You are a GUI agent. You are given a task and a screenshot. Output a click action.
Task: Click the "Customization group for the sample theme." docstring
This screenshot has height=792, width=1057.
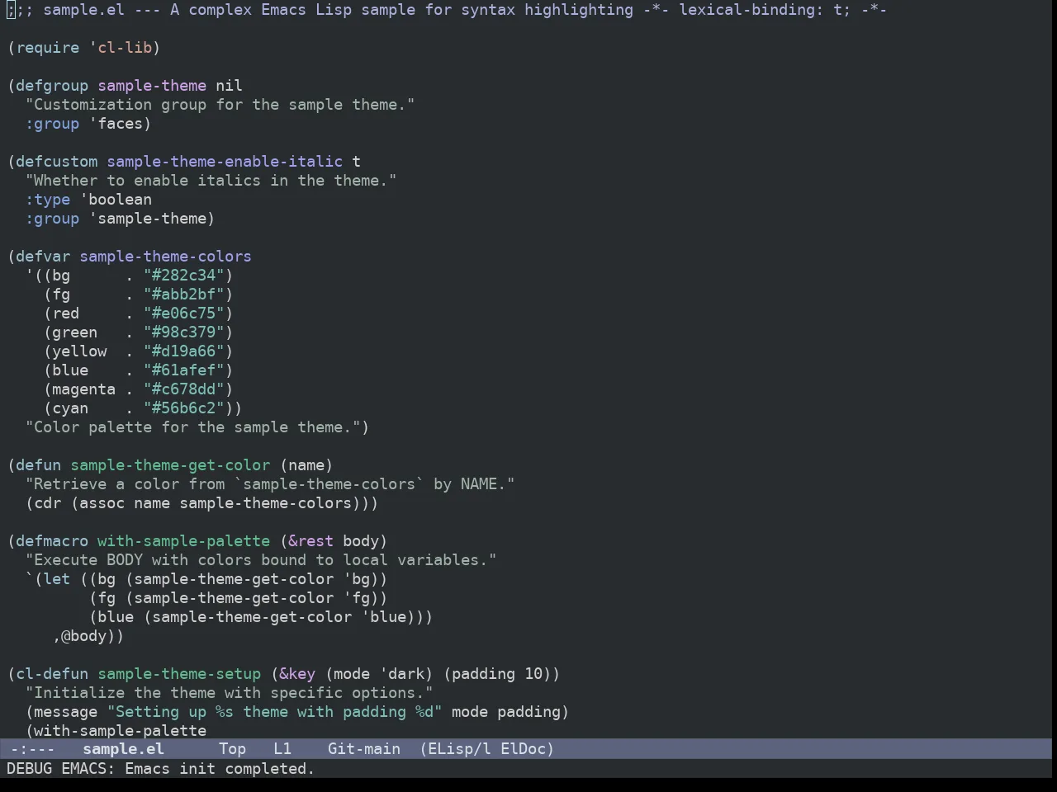[x=220, y=105]
